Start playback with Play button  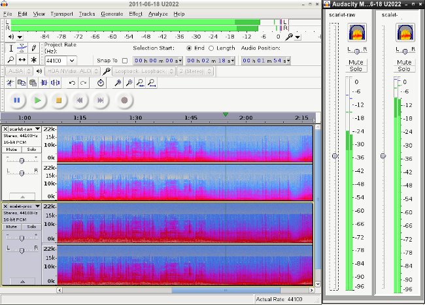click(x=38, y=101)
